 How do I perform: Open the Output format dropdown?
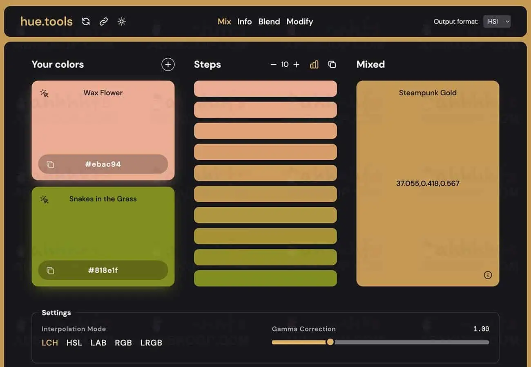pyautogui.click(x=497, y=21)
